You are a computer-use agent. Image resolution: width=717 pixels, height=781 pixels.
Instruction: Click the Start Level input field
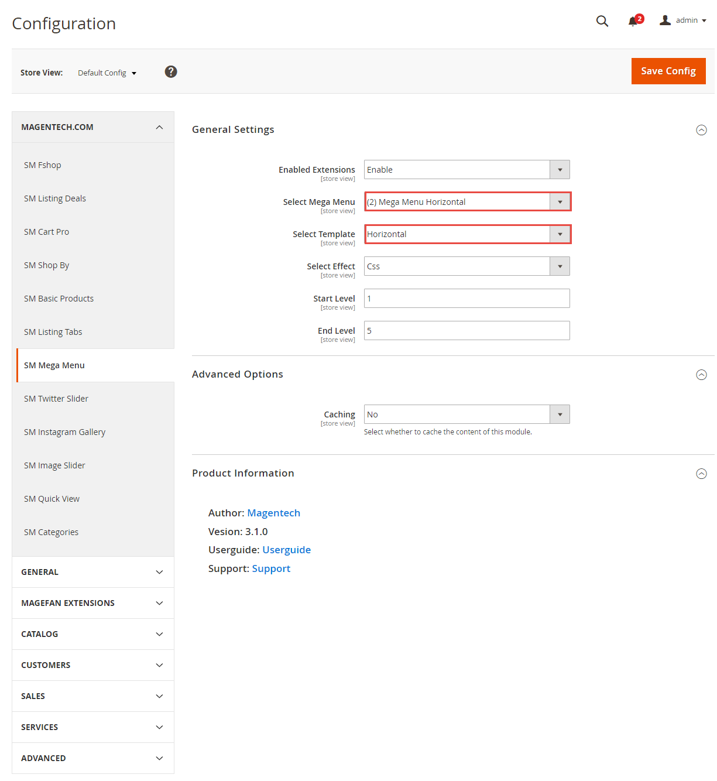[x=467, y=299]
